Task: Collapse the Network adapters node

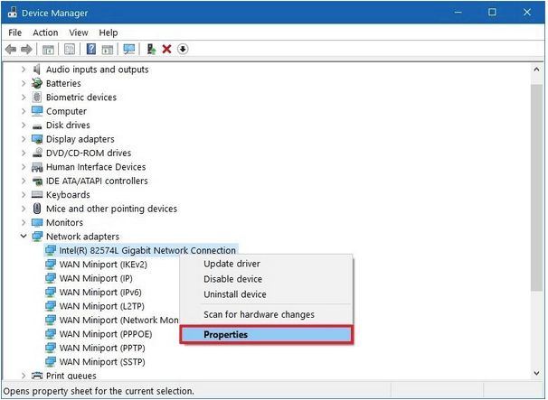Action: (24, 237)
